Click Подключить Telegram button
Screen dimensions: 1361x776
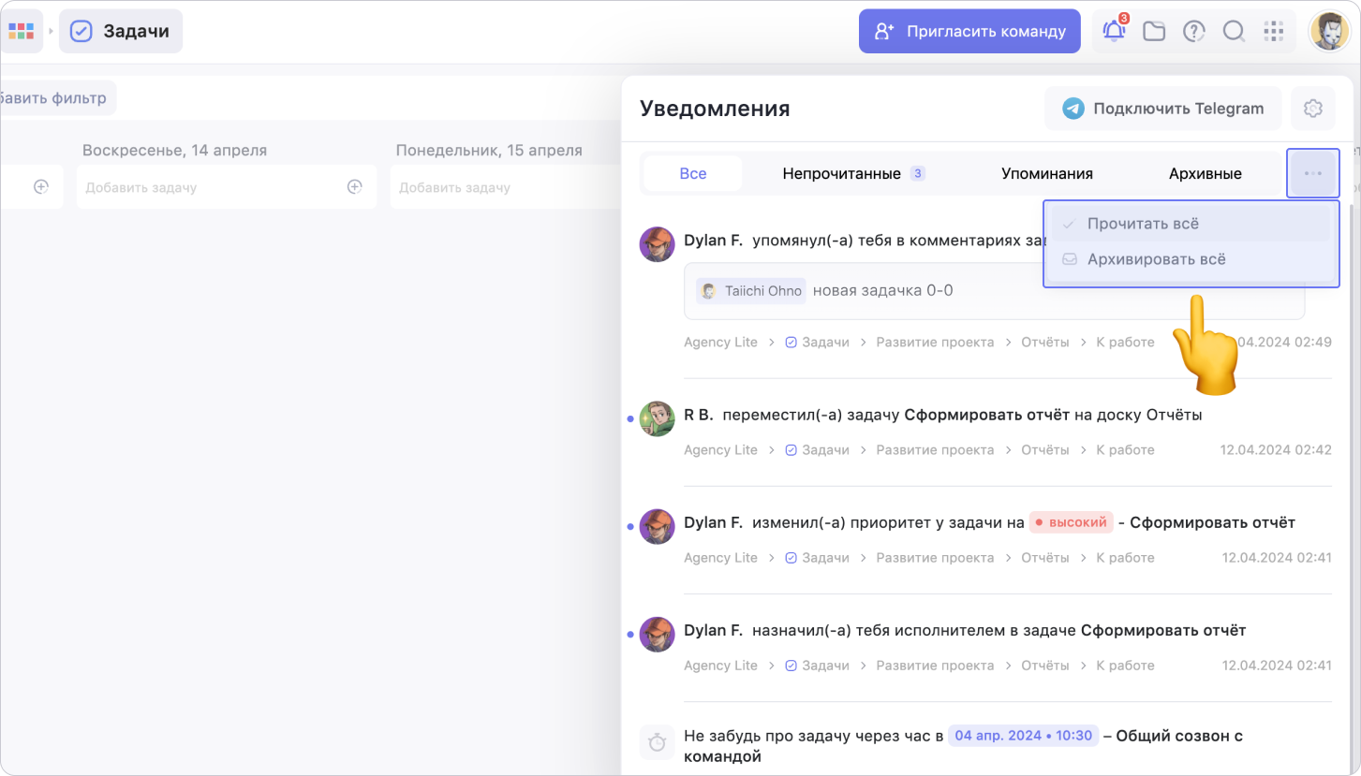[1162, 109]
